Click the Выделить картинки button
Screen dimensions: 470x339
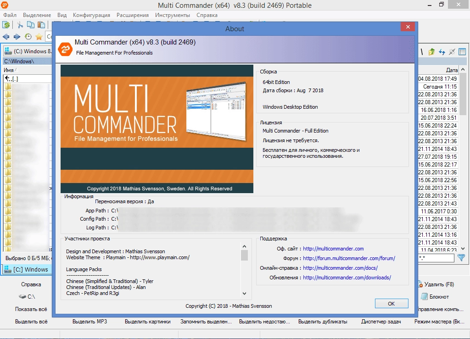click(x=147, y=322)
